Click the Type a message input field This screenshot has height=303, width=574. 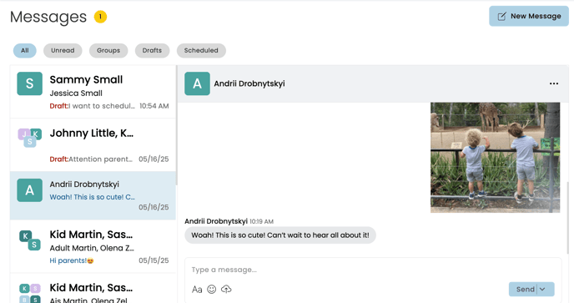click(373, 270)
